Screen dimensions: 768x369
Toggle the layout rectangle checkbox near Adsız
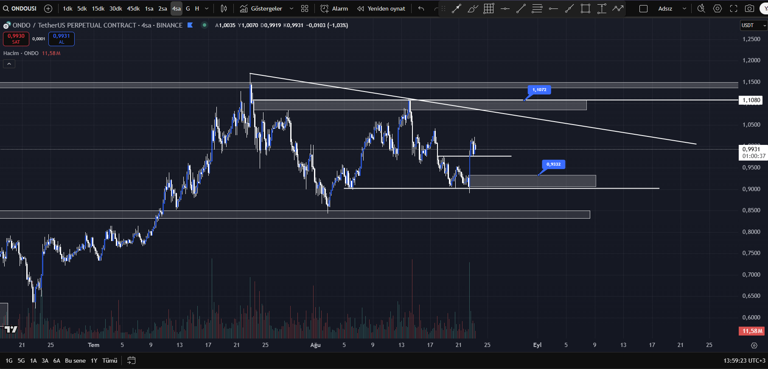(x=643, y=8)
